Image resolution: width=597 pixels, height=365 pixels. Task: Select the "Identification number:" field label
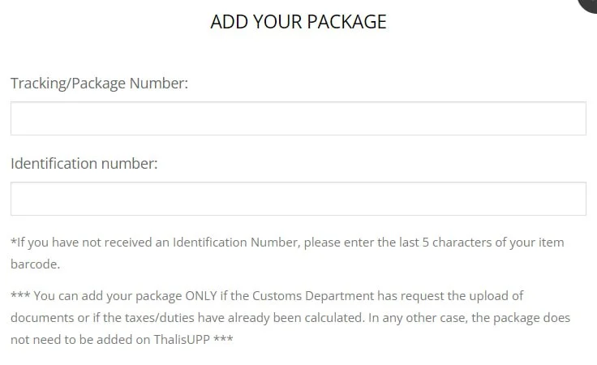point(84,163)
